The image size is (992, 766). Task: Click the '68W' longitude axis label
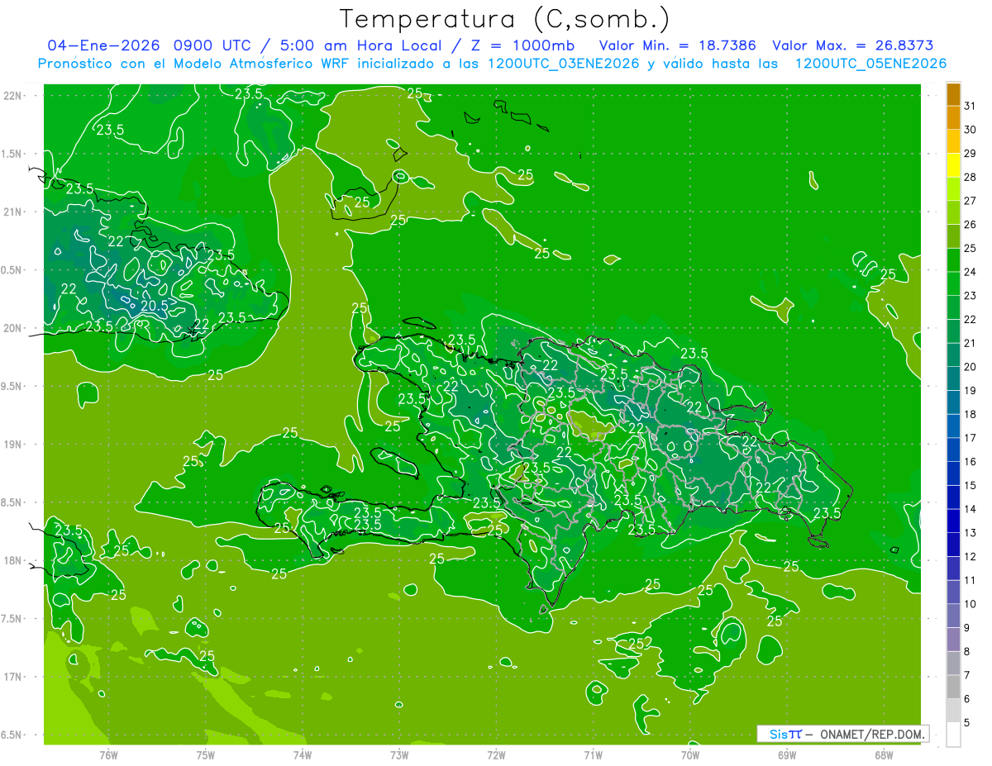pos(883,754)
